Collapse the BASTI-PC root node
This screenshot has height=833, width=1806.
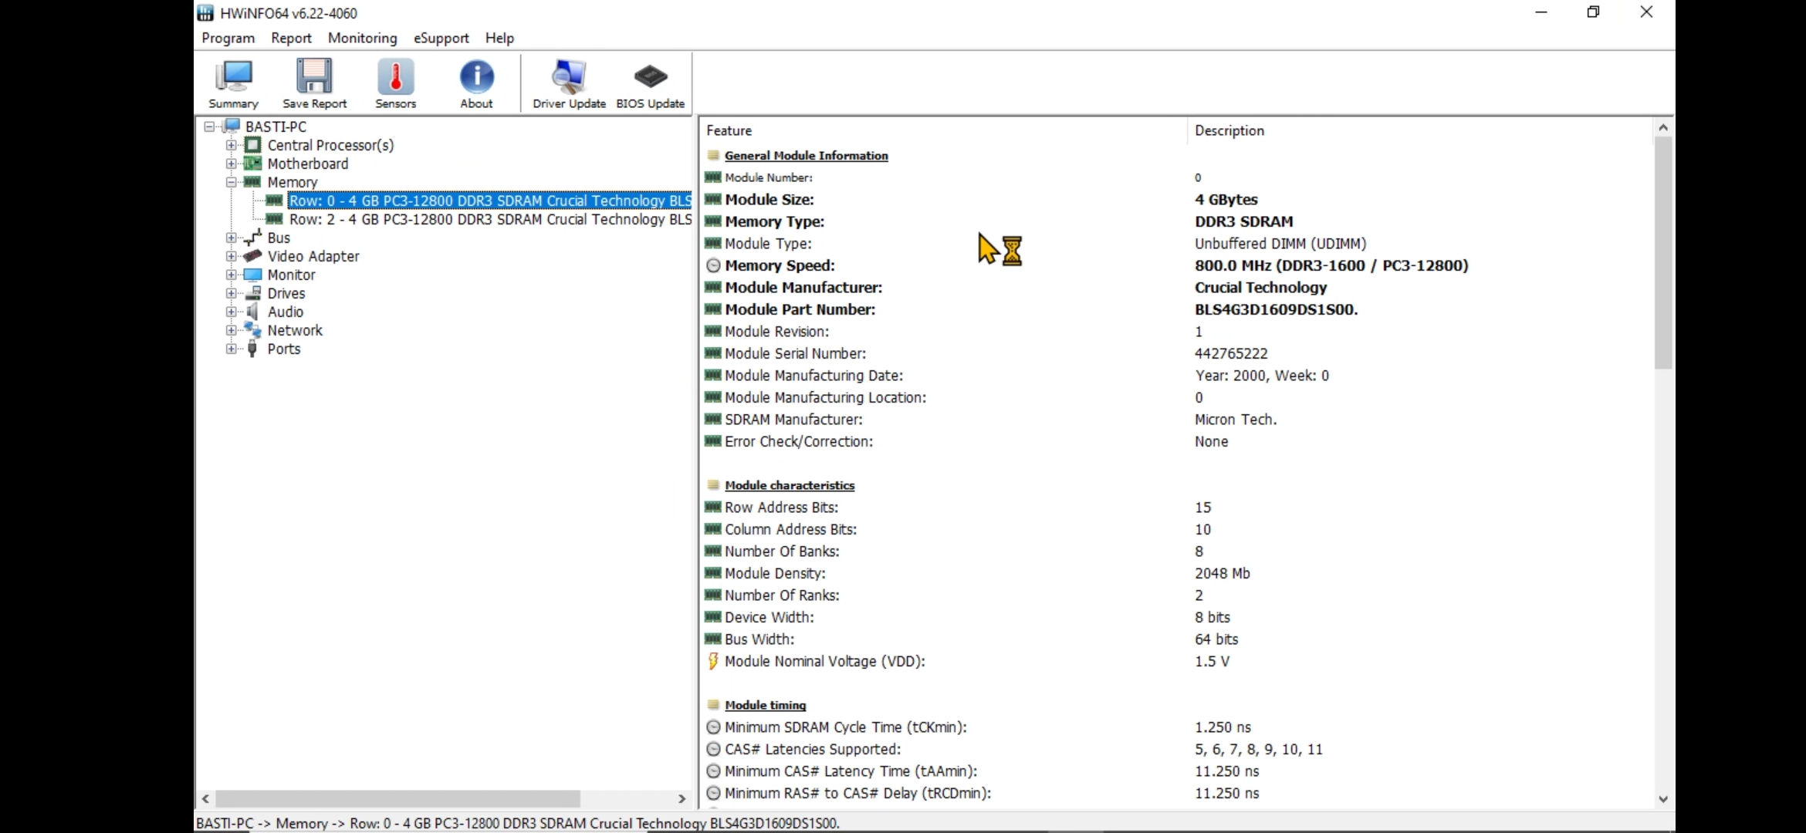tap(209, 126)
